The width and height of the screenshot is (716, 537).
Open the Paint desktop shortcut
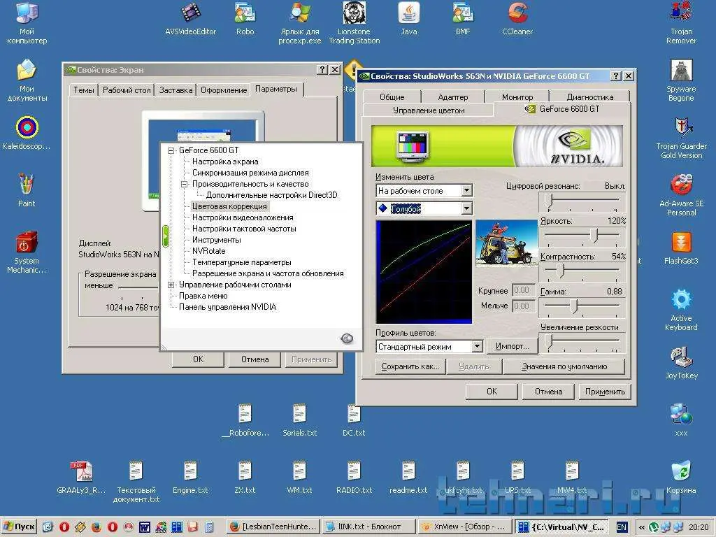[x=27, y=185]
